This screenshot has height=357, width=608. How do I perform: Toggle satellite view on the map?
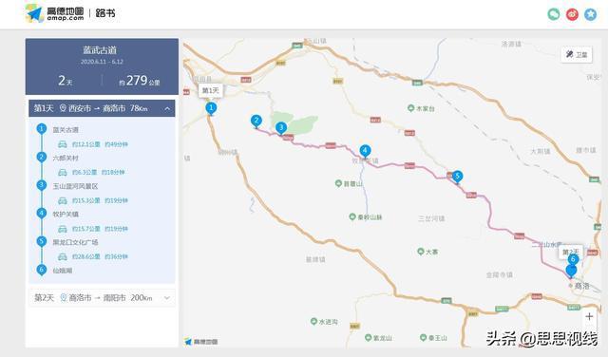tap(577, 55)
